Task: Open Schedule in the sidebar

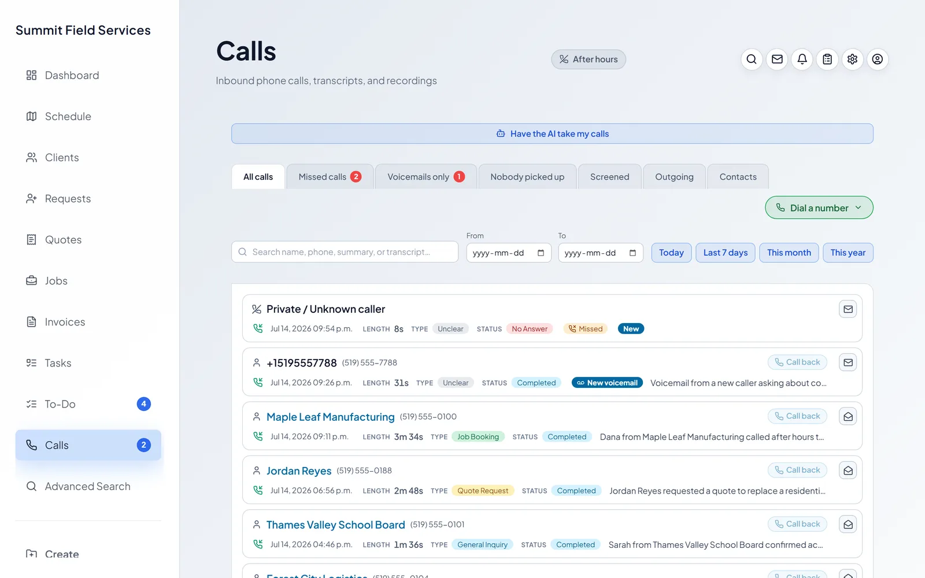Action: (88, 116)
